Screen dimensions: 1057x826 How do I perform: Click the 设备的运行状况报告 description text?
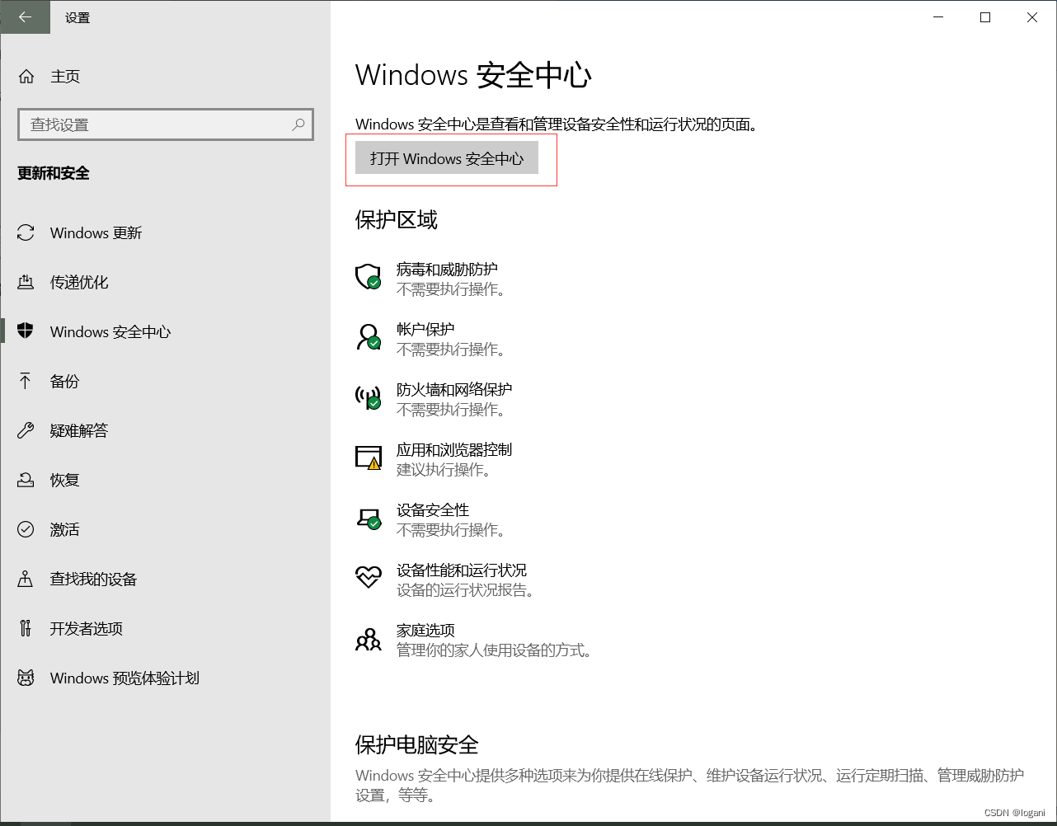click(465, 590)
